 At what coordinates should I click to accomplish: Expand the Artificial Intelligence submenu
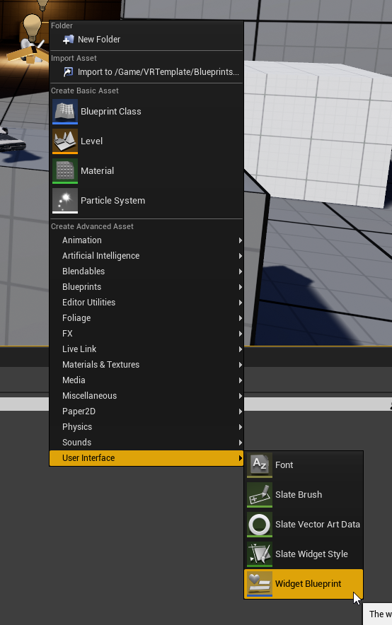click(x=146, y=256)
